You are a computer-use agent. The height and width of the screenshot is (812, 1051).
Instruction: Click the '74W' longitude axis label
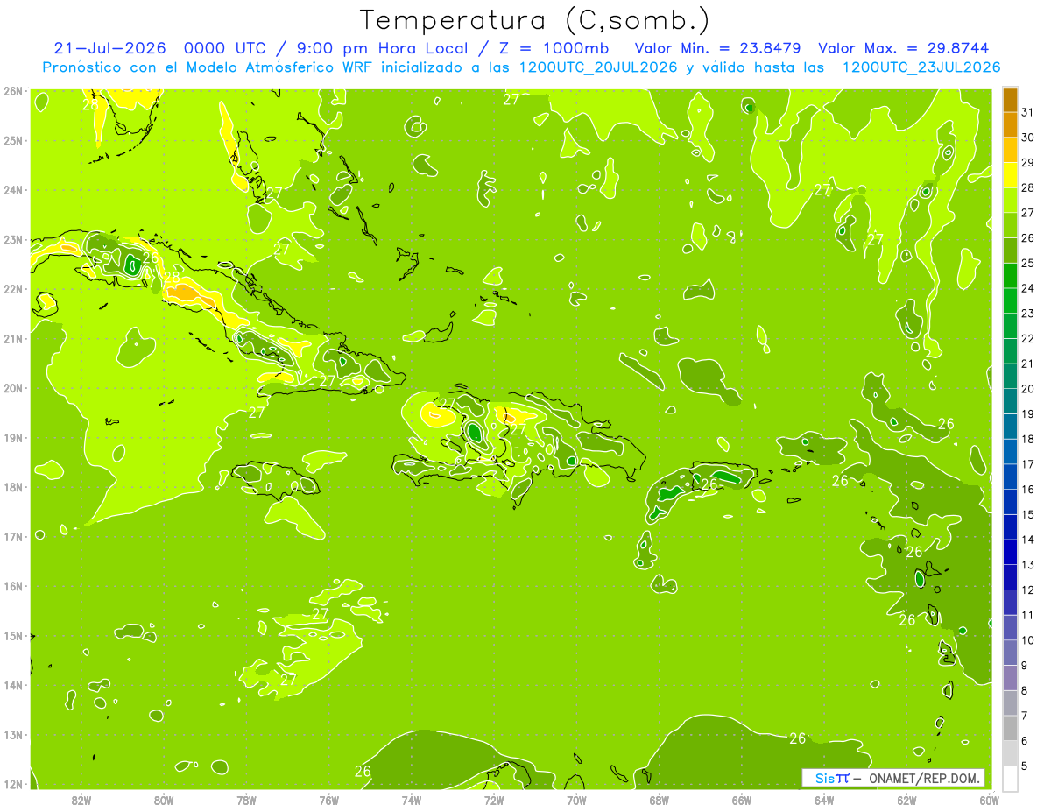(412, 800)
